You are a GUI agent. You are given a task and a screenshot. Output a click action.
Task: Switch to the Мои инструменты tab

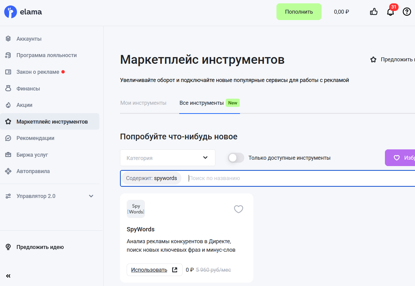click(143, 103)
